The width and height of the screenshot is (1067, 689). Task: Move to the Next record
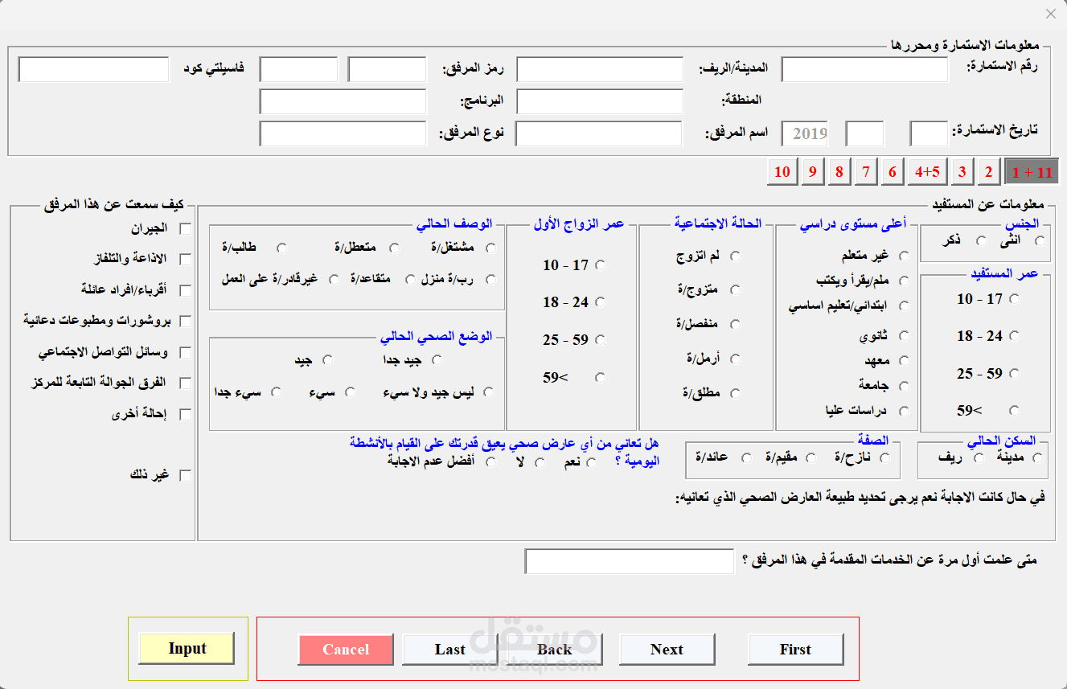pos(667,650)
